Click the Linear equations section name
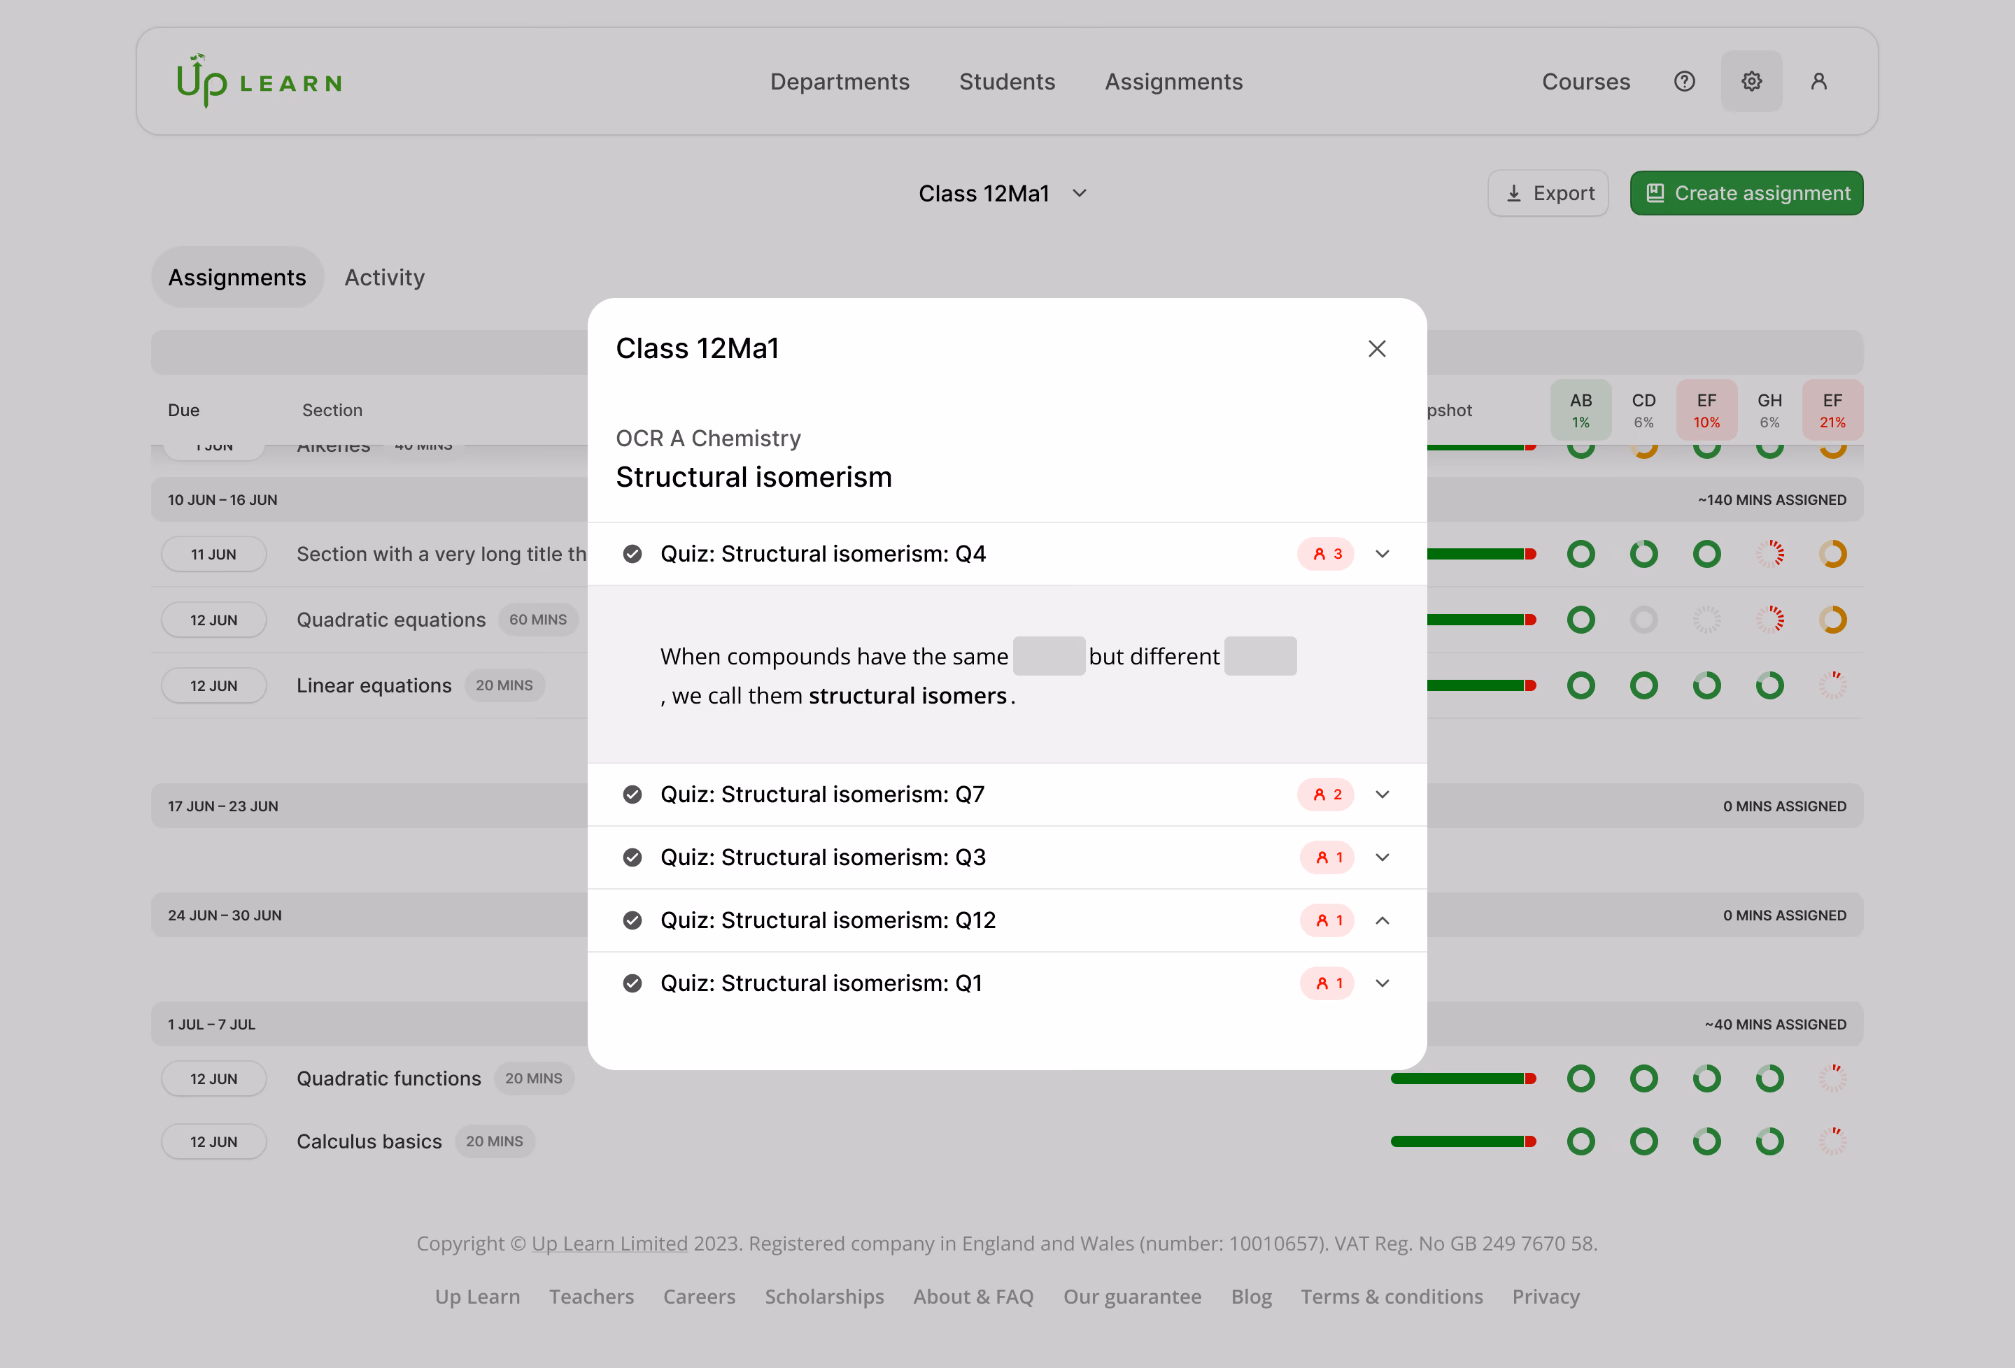Image resolution: width=2015 pixels, height=1368 pixels. tap(374, 685)
